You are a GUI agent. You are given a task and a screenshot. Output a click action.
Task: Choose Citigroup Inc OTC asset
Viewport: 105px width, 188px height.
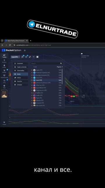coord(47,90)
